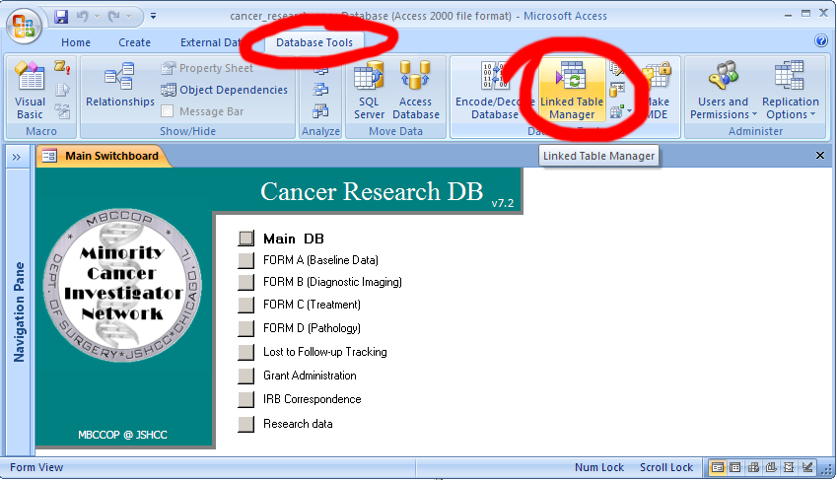837x480 pixels.
Task: Switch to the Create ribbon tab
Action: click(134, 42)
